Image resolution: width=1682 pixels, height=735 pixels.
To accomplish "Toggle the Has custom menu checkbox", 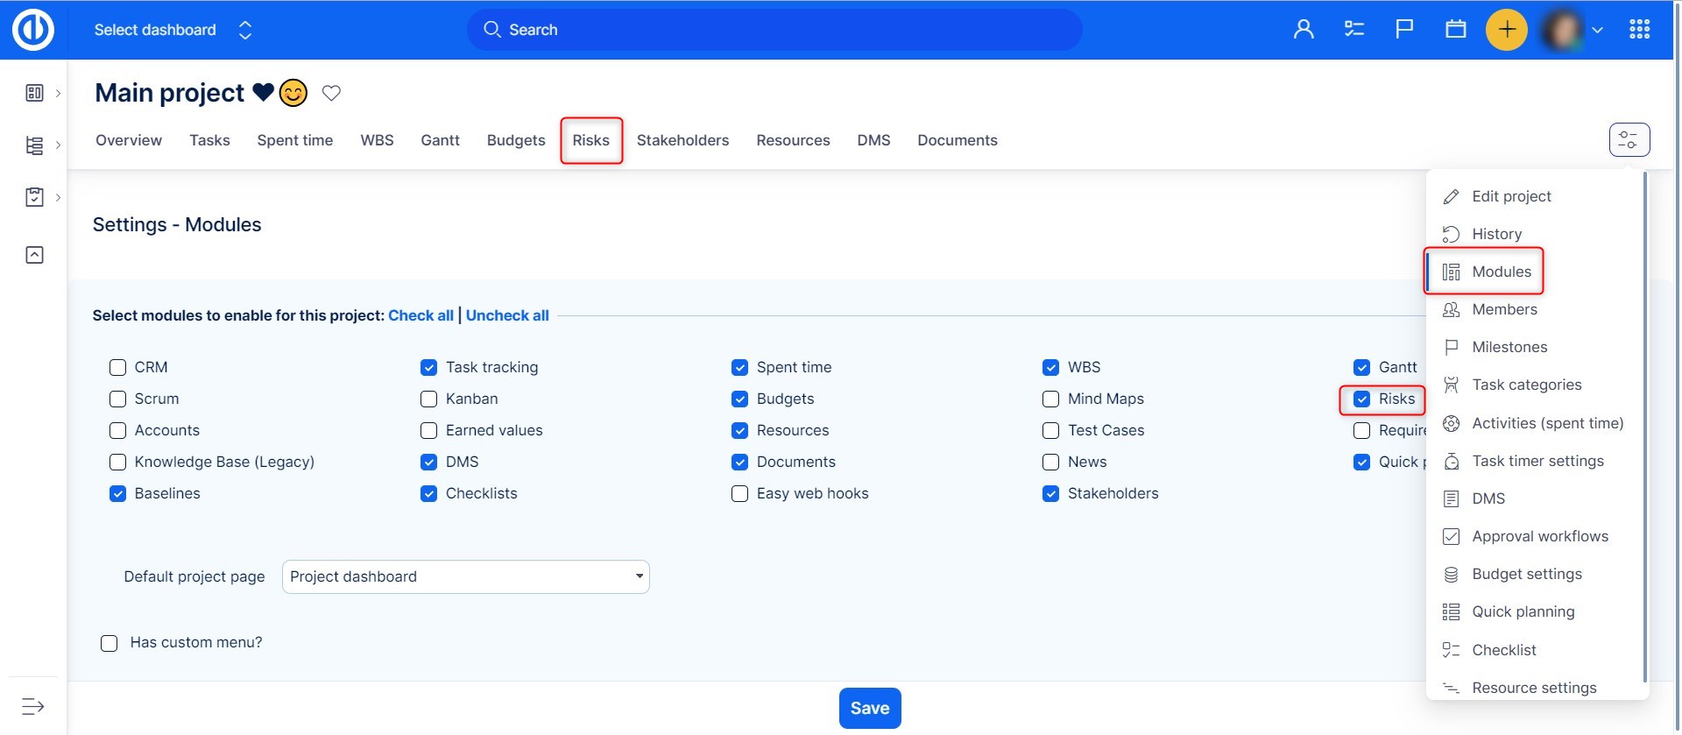I will pyautogui.click(x=110, y=644).
